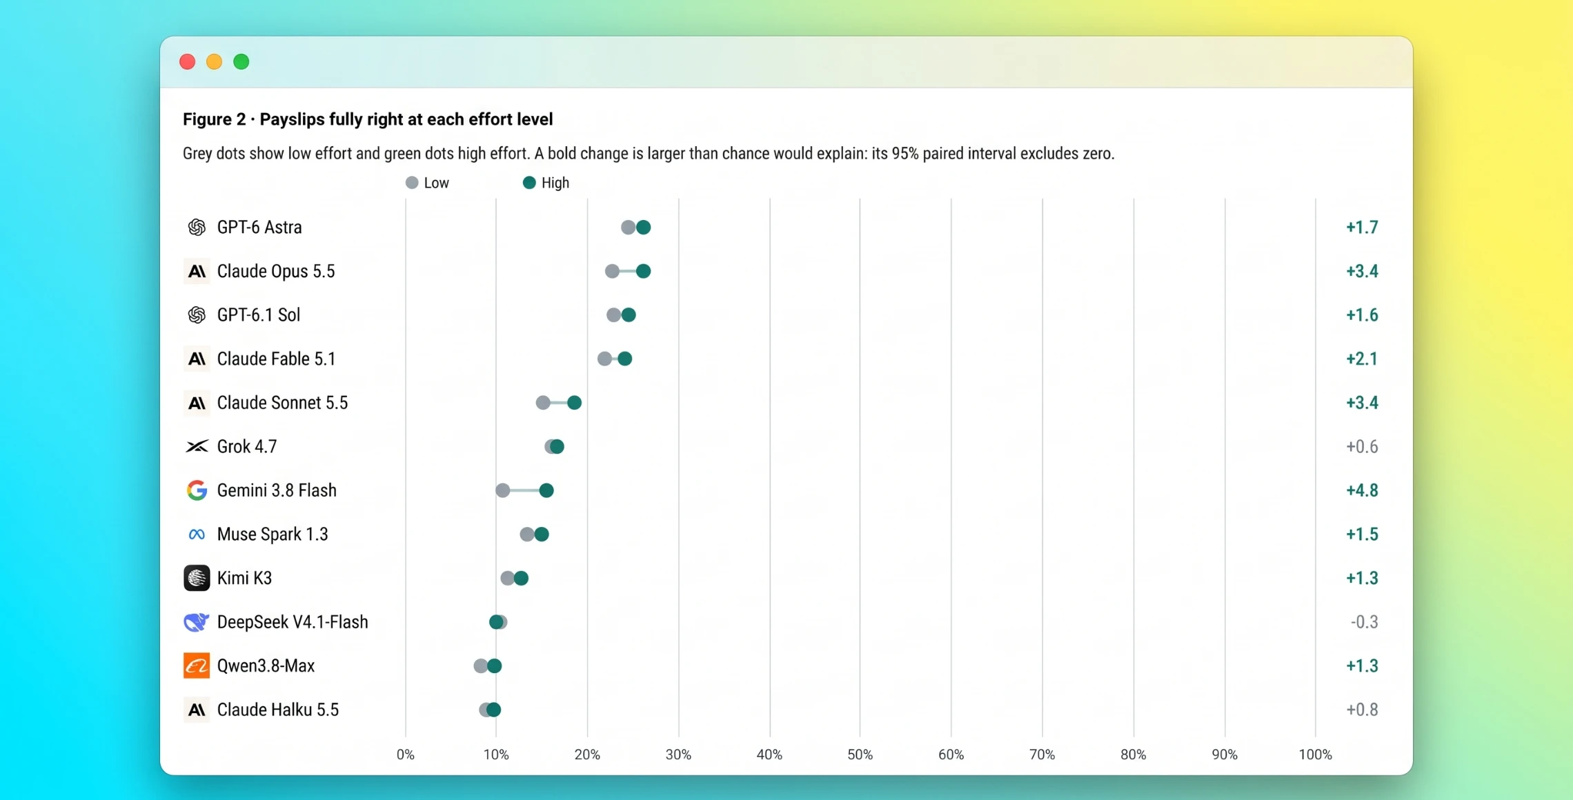
Task: Click the High legend green dot
Action: click(529, 183)
